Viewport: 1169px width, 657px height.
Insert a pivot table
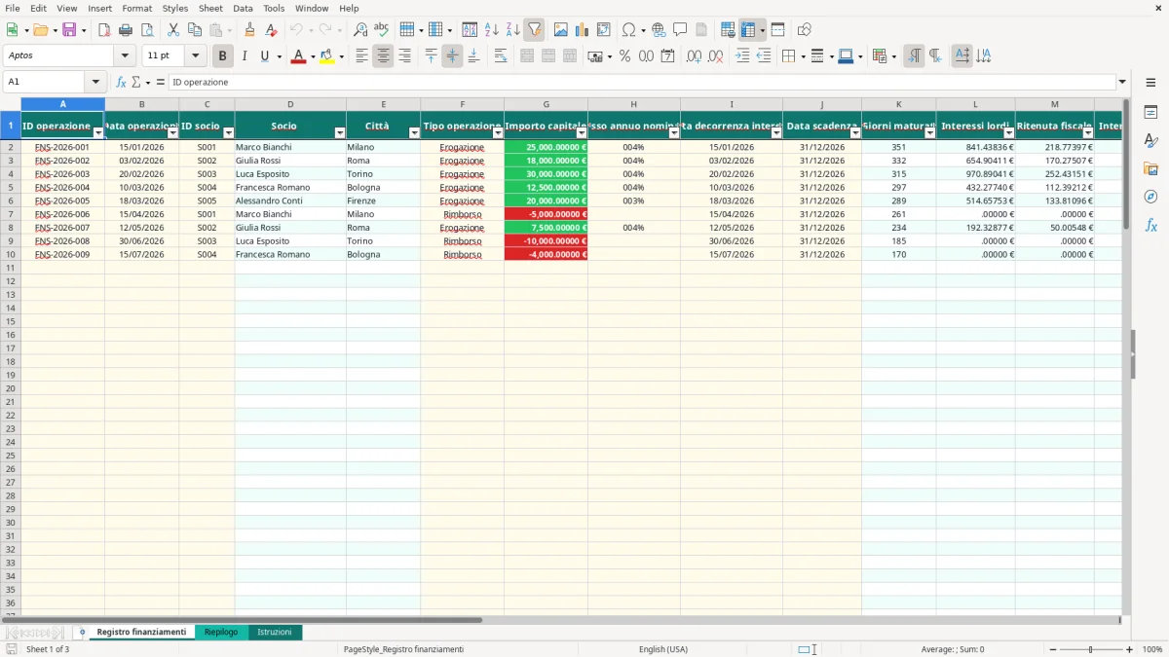pyautogui.click(x=603, y=30)
